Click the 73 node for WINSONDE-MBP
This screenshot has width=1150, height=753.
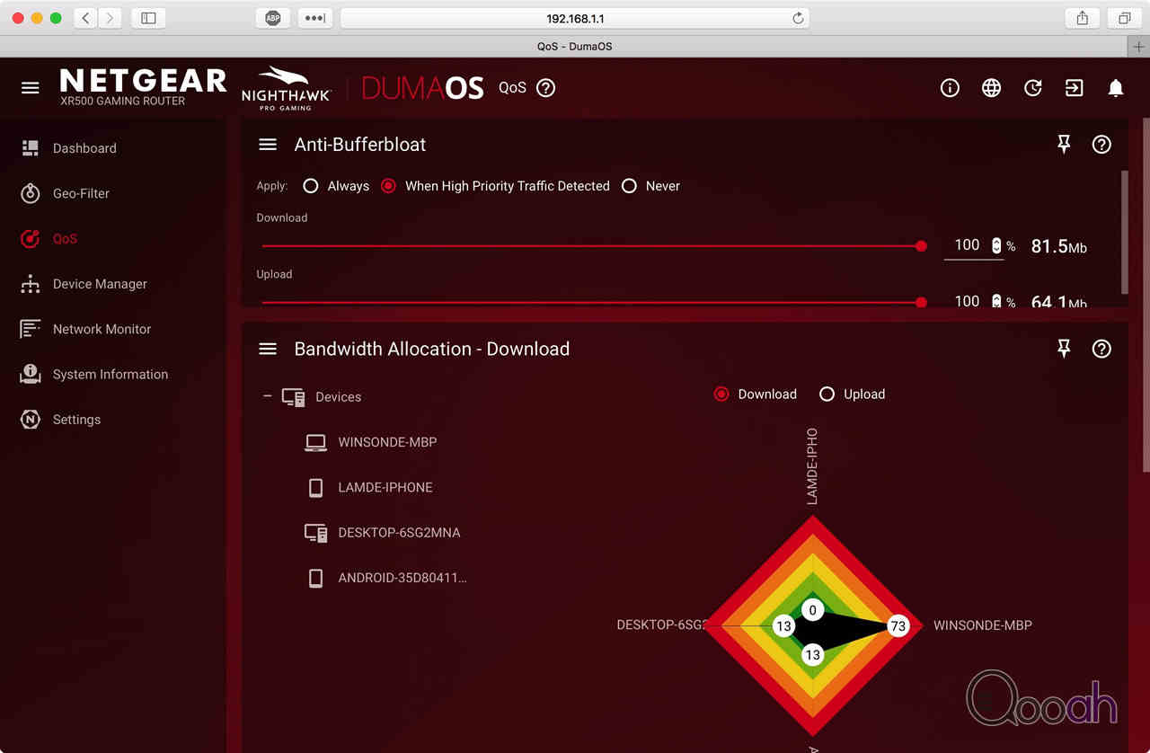click(x=898, y=626)
